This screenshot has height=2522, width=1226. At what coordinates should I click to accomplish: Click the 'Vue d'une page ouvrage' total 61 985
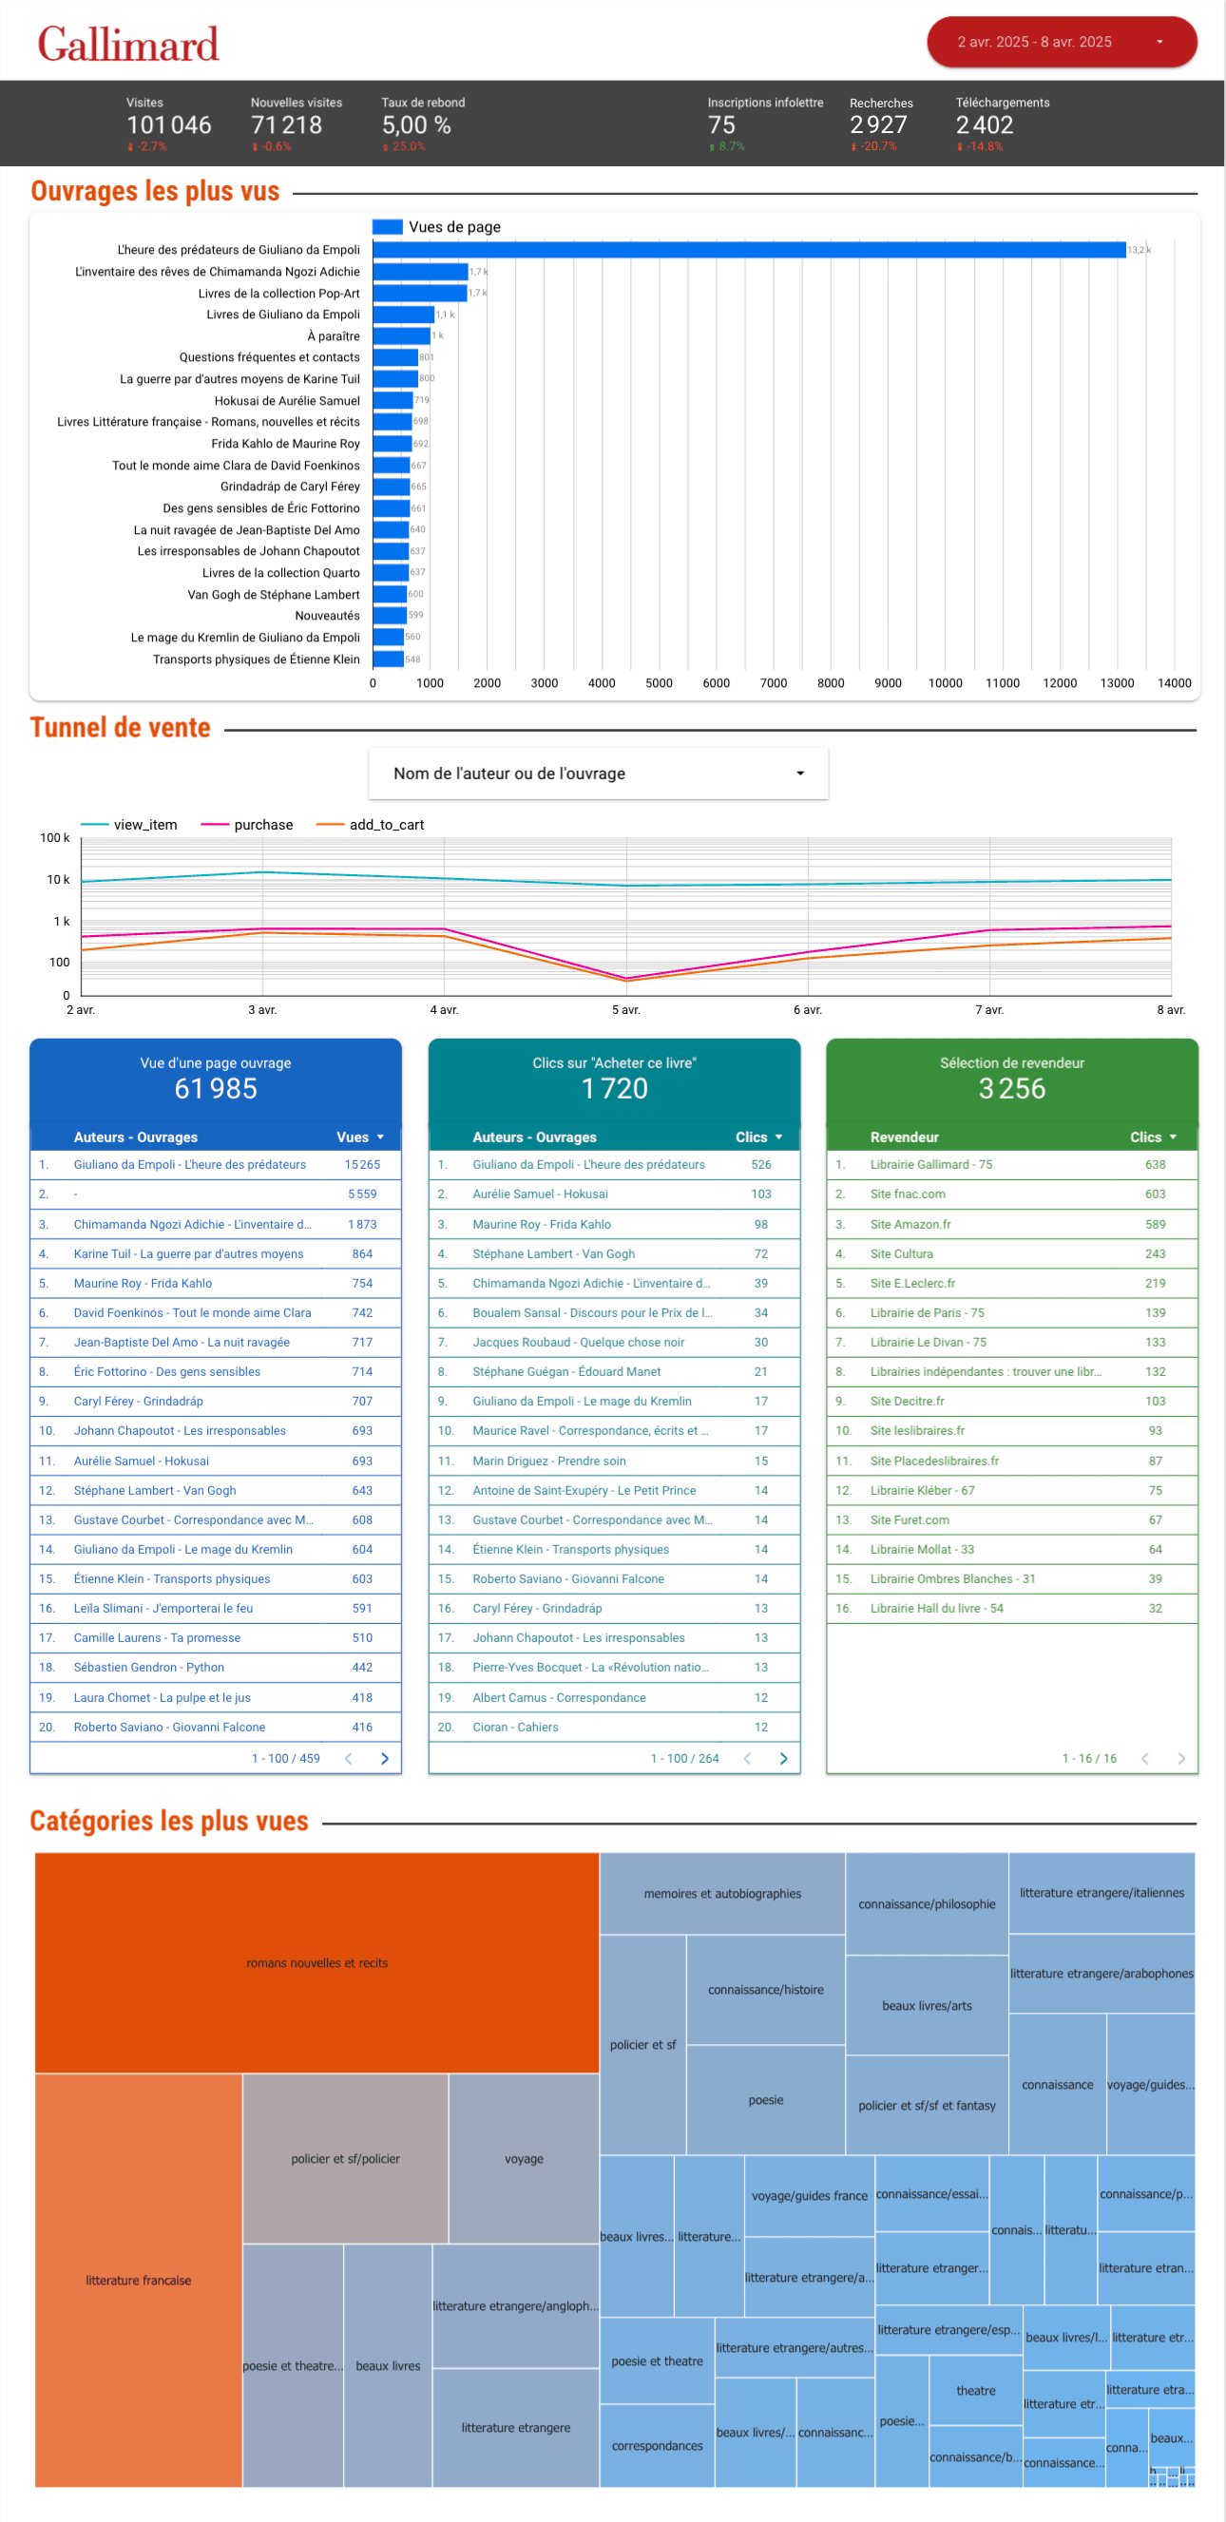(216, 1088)
